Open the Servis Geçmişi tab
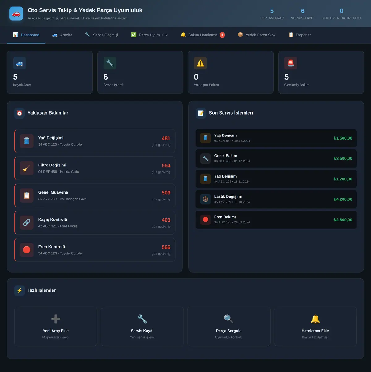 pos(102,35)
